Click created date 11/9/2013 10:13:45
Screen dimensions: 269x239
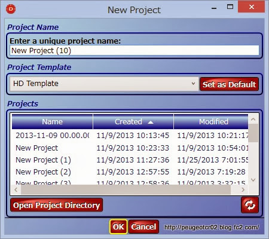point(133,136)
